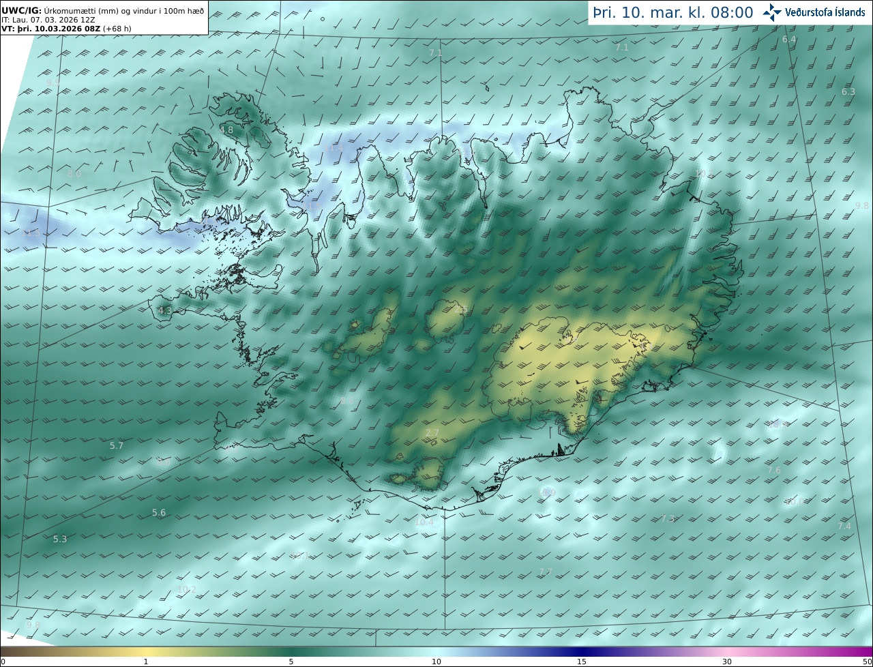
Task: Click the 7.3 value on the map
Action: (668, 518)
